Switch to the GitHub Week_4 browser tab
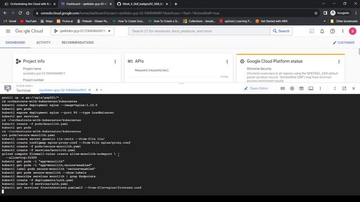The width and height of the screenshot is (360, 202). coord(142,4)
